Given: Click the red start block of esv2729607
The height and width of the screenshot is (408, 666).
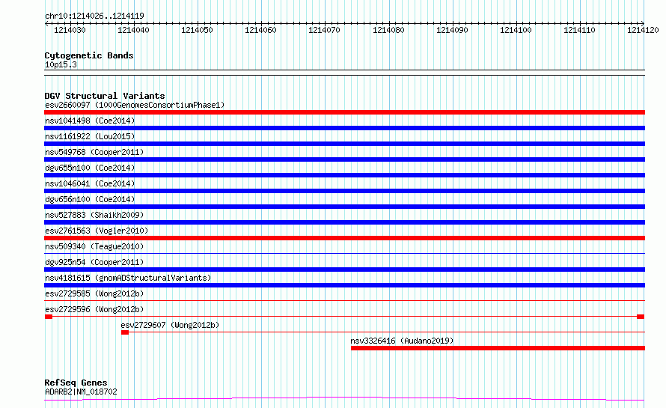Looking at the screenshot, I should click(125, 332).
